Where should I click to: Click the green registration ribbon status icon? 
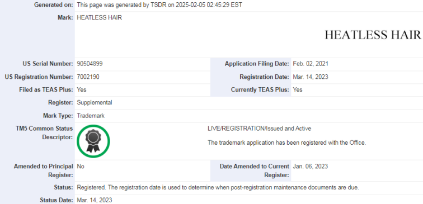click(93, 141)
